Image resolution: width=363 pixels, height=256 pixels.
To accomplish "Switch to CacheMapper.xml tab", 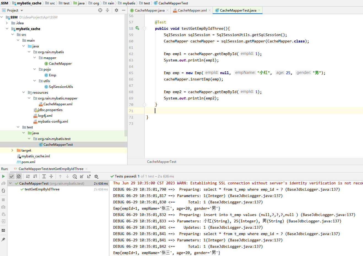I will coord(192,10).
